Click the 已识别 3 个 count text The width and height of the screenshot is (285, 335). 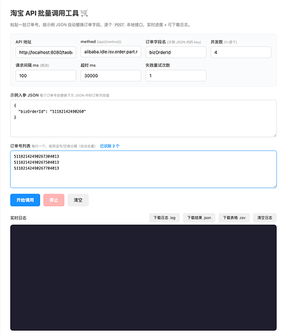pyautogui.click(x=110, y=146)
